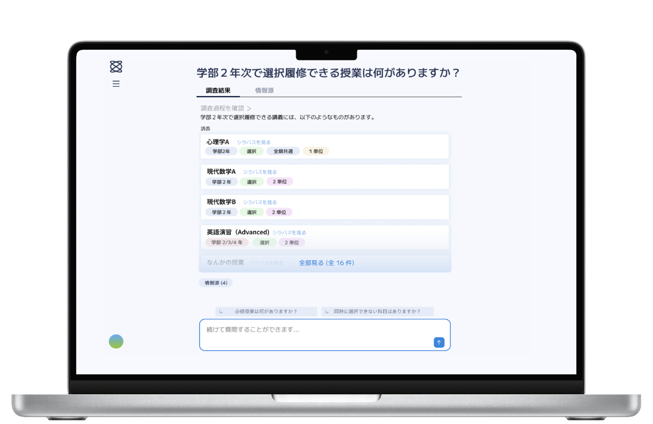The height and width of the screenshot is (424, 653).
Task: Click arrow icon on 同時に選択できない suggestion
Action: 326,312
